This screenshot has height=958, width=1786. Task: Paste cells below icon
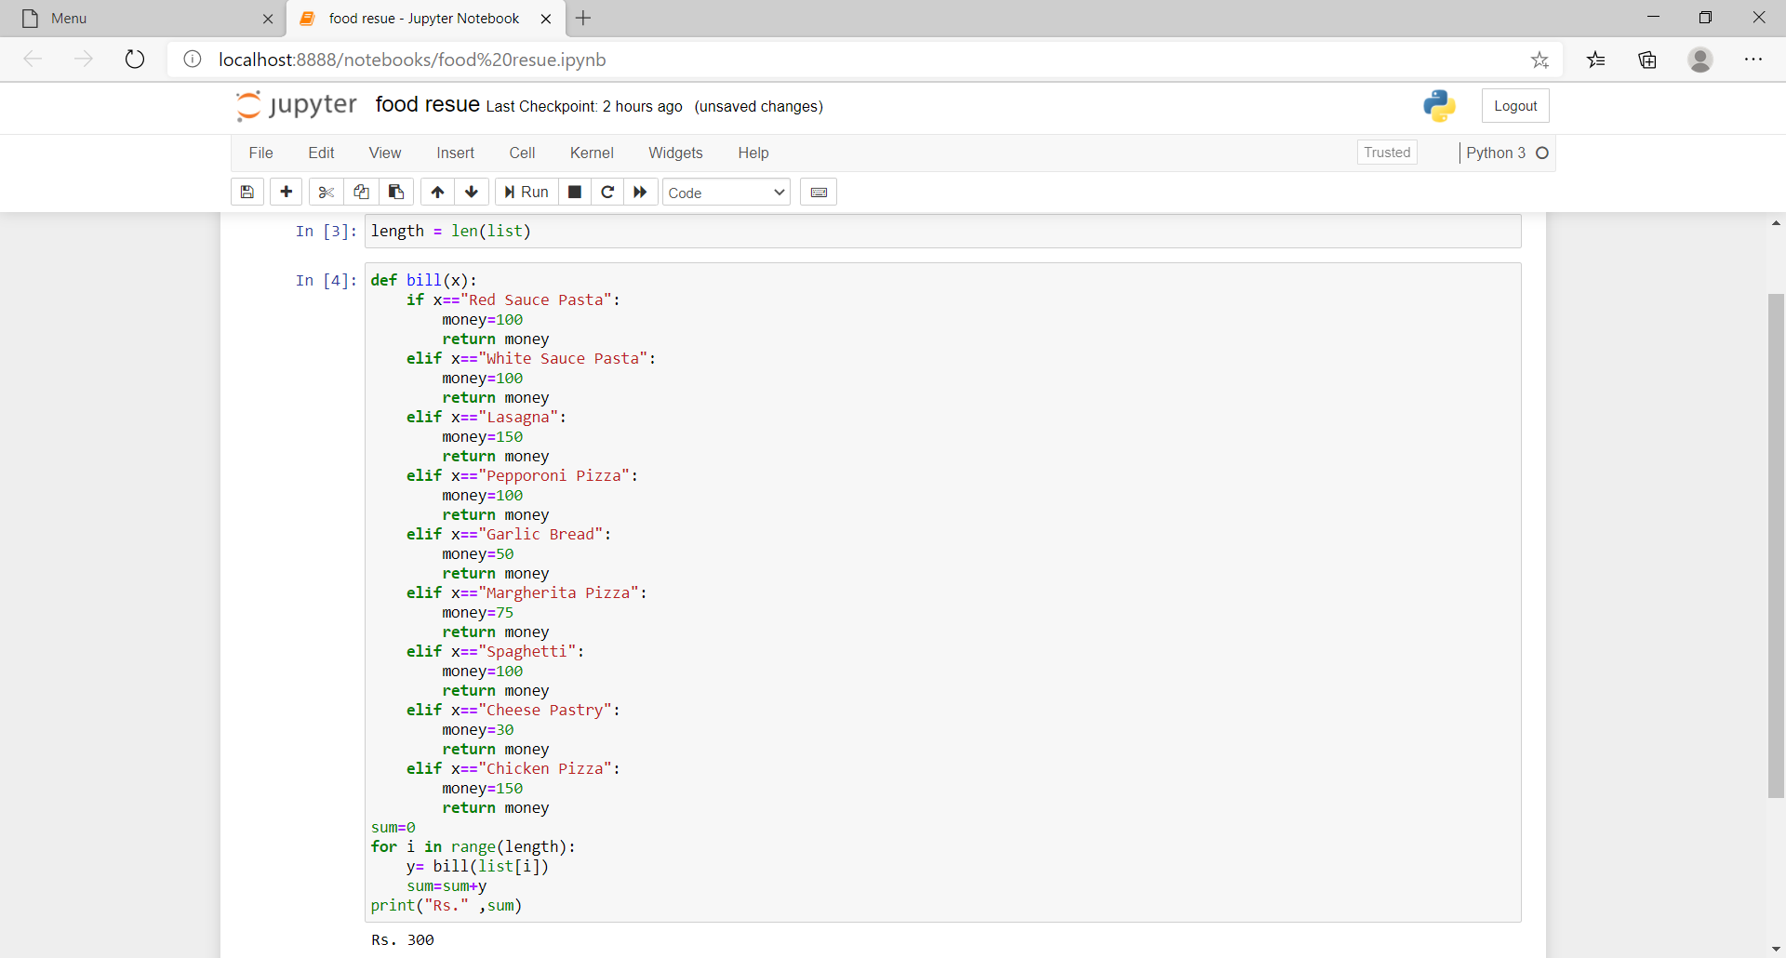pyautogui.click(x=396, y=192)
